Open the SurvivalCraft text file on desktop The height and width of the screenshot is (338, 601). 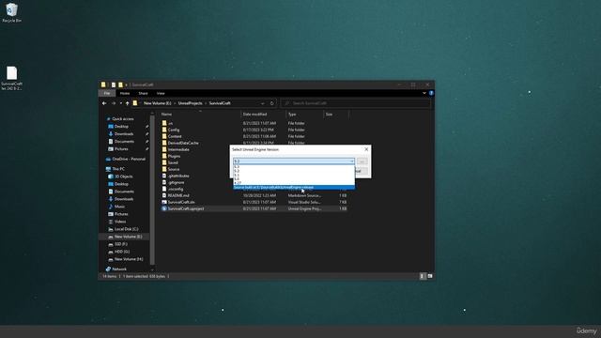coord(11,78)
